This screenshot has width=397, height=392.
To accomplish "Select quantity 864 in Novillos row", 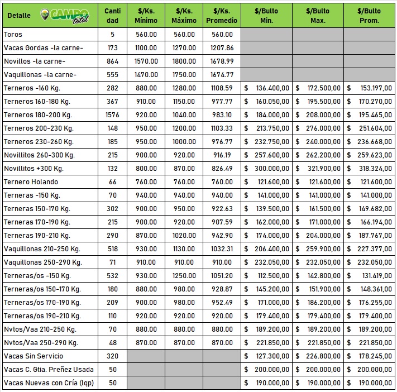I will pos(113,61).
